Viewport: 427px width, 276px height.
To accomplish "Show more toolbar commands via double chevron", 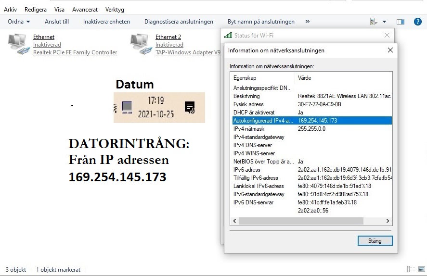I will click(x=308, y=22).
